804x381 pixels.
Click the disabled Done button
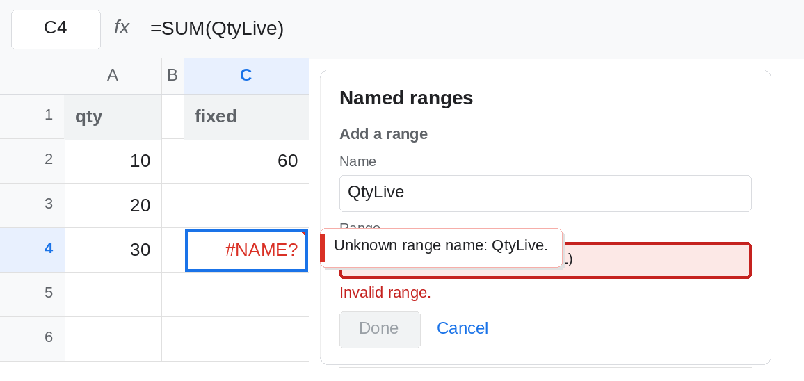coord(380,330)
